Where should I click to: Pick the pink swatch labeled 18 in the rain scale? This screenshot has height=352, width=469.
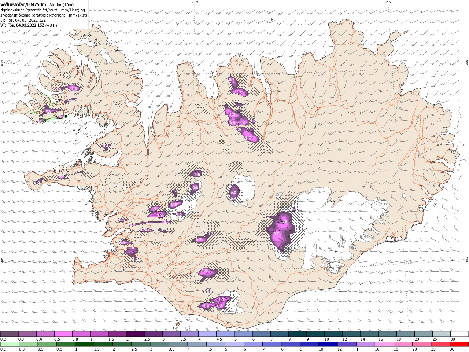pyautogui.click(x=403, y=344)
